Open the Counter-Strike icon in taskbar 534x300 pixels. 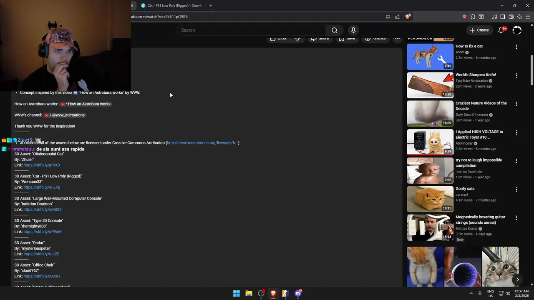click(x=285, y=293)
